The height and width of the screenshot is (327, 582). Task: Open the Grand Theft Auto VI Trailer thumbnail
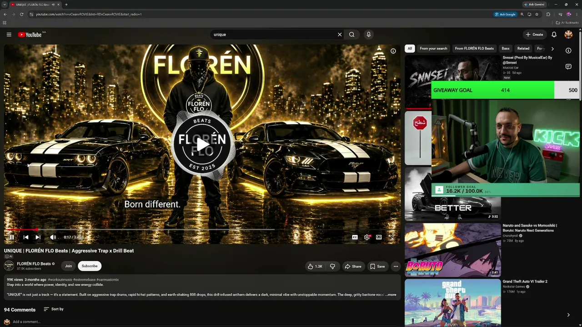452,302
